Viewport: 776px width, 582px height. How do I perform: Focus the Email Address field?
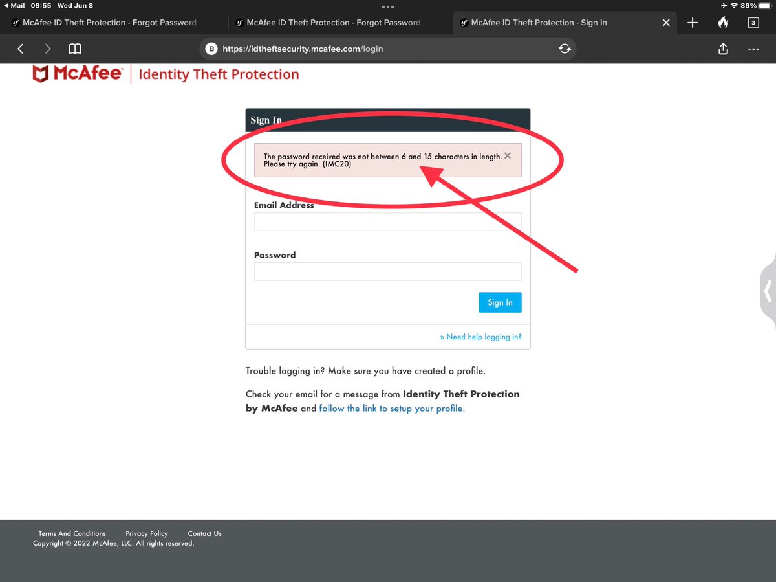click(387, 222)
